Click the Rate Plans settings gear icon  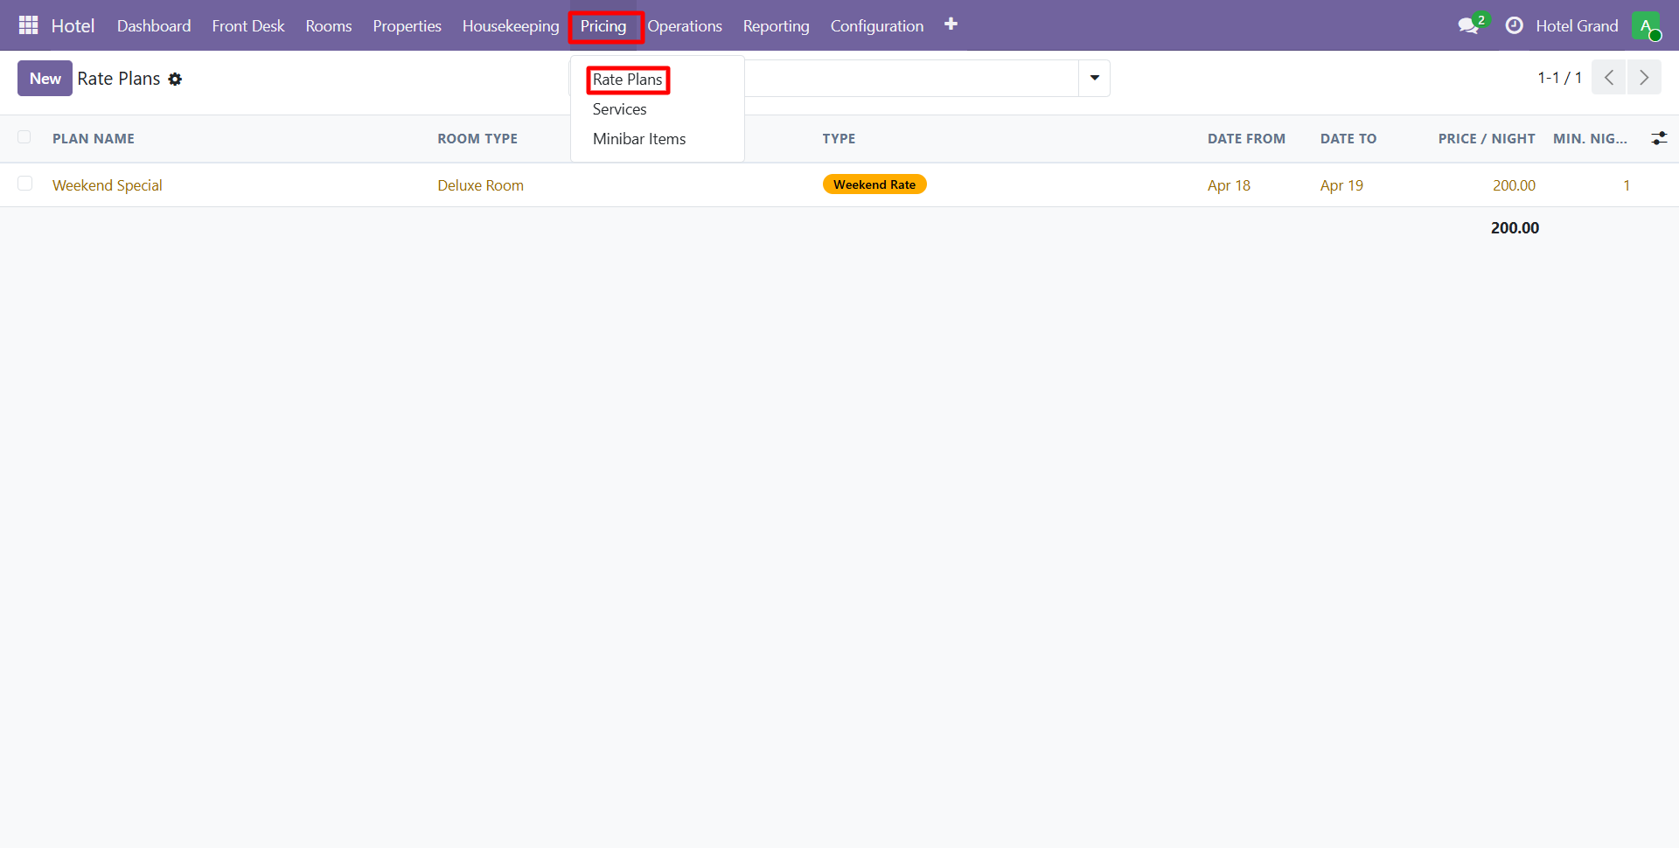pyautogui.click(x=175, y=80)
